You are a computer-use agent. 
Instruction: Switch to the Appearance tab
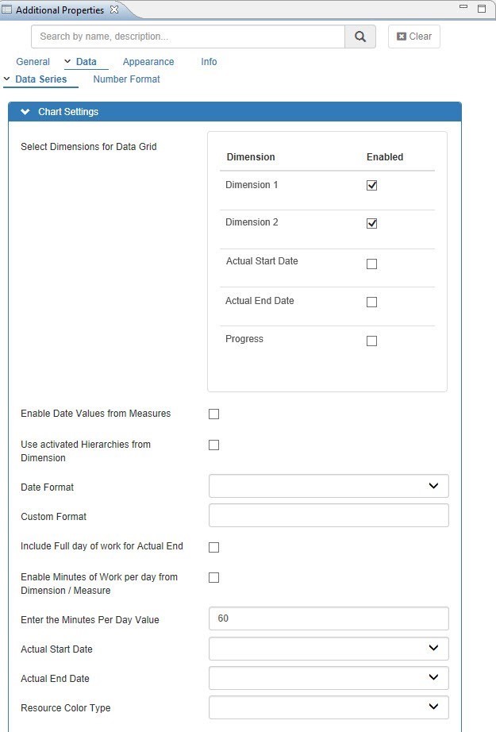pos(148,62)
